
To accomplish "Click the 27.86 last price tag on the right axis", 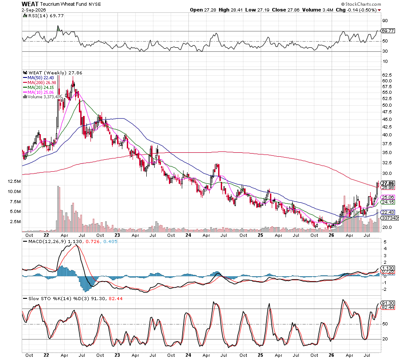I will click(388, 183).
